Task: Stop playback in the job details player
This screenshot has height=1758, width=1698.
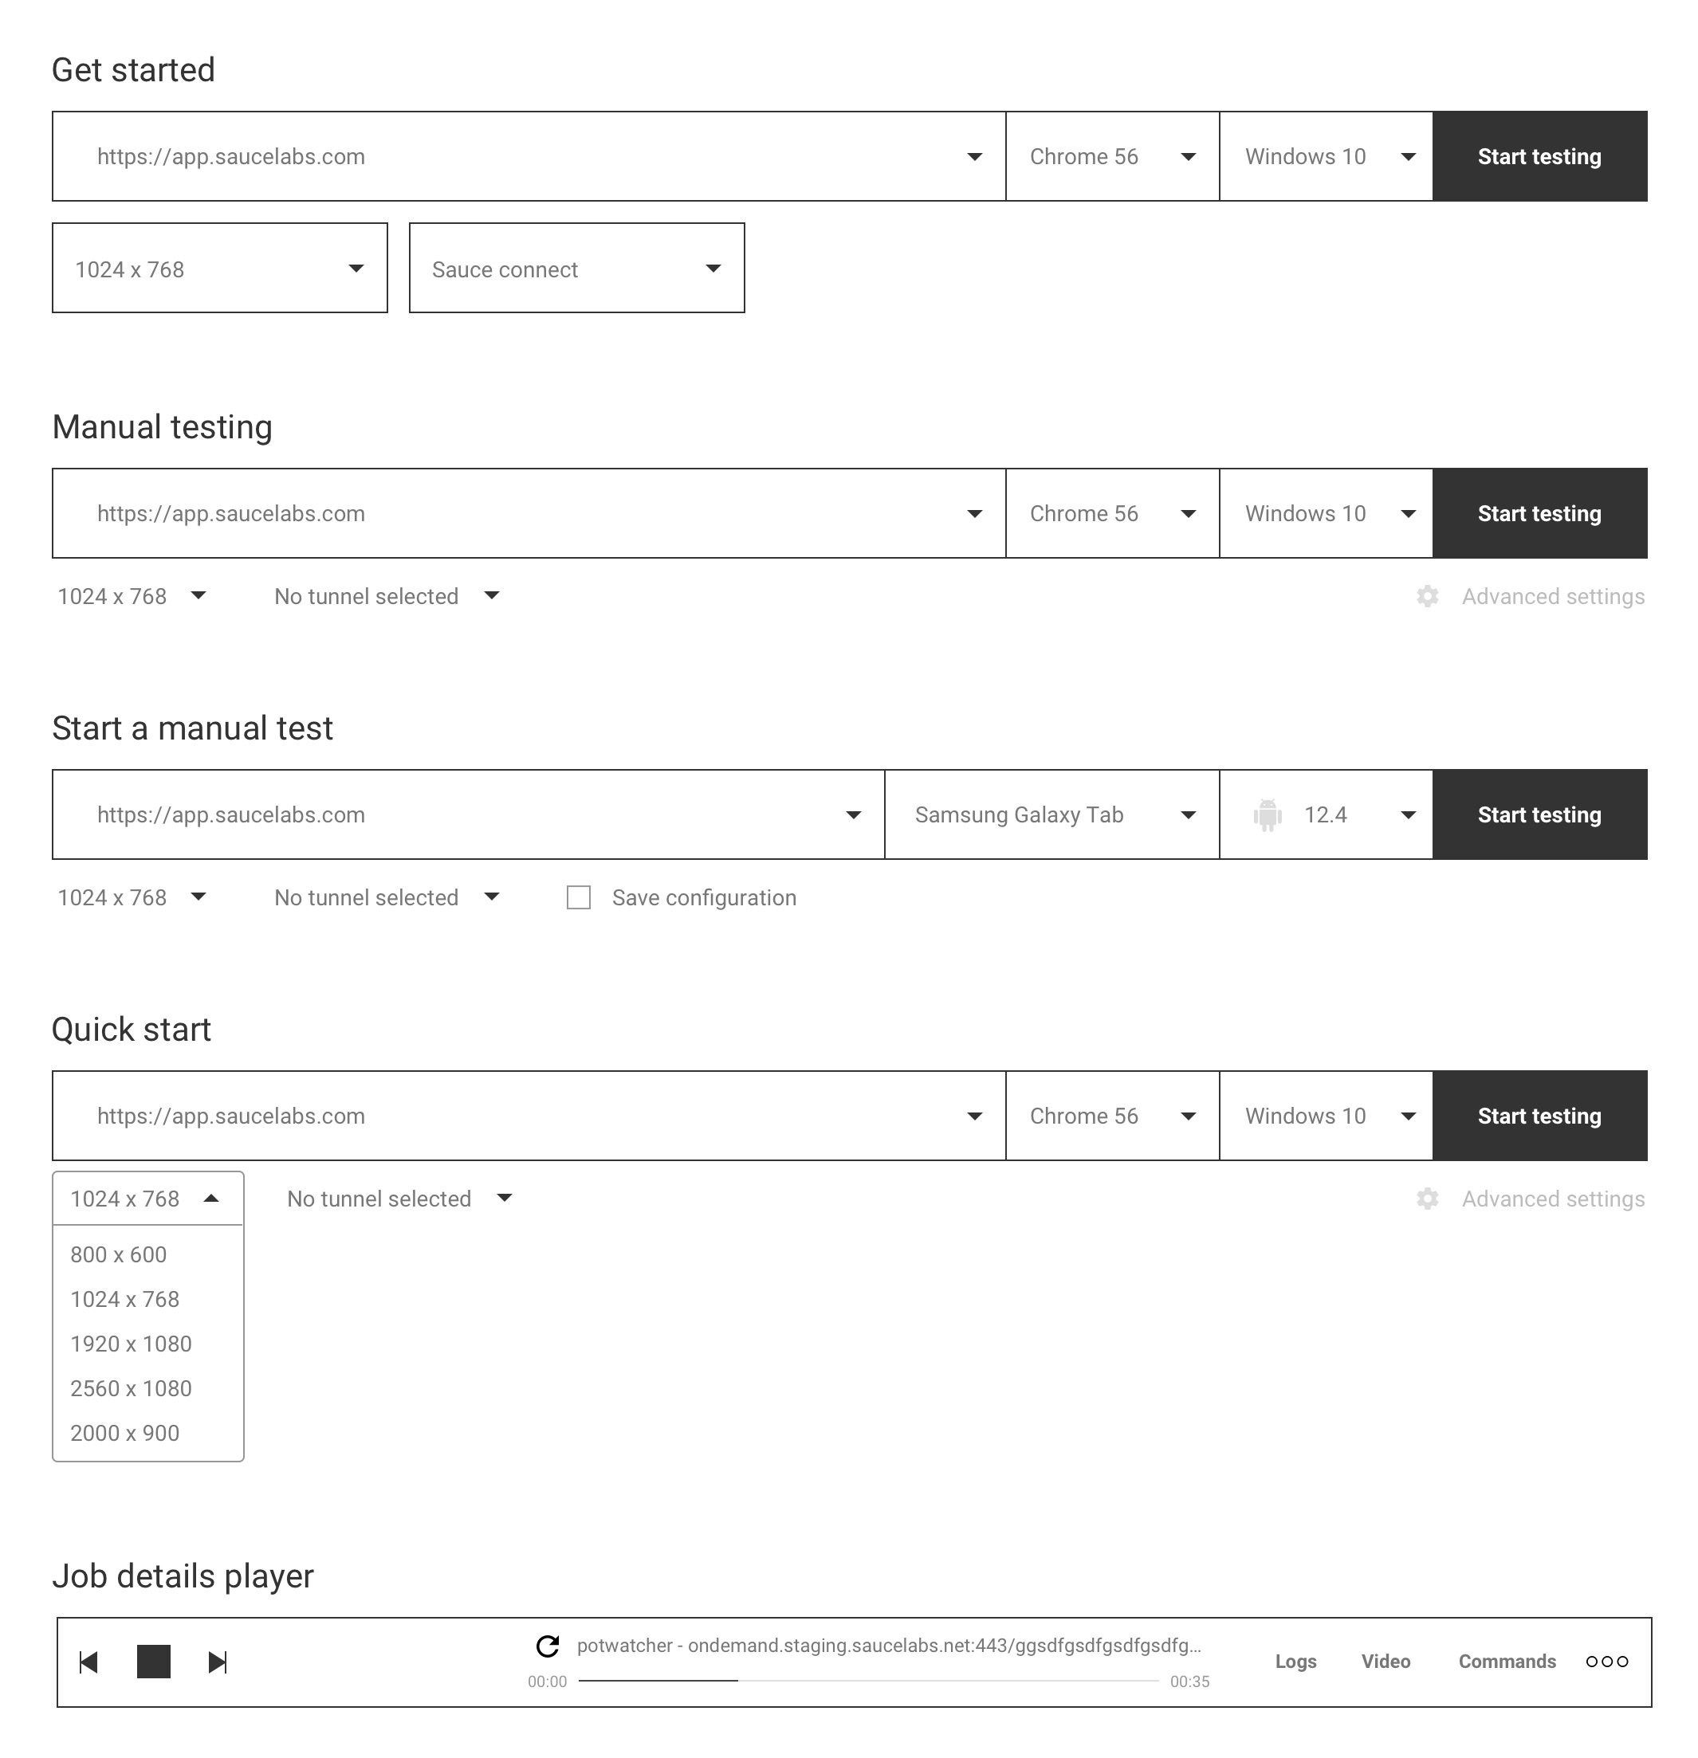Action: [154, 1661]
